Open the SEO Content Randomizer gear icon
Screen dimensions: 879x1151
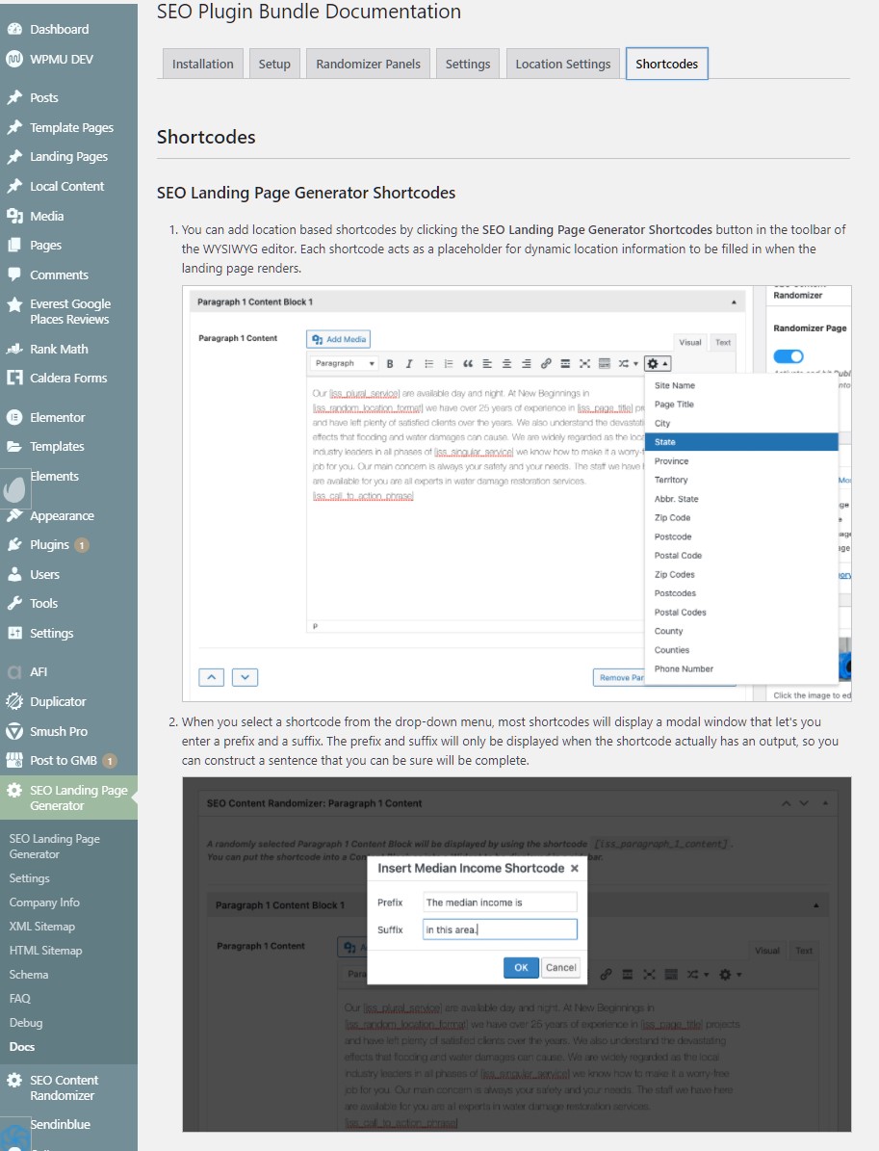[14, 1080]
